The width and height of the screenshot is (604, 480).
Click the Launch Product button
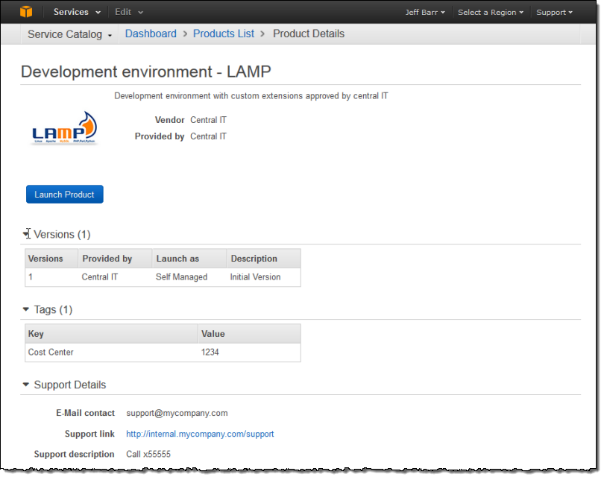[65, 195]
